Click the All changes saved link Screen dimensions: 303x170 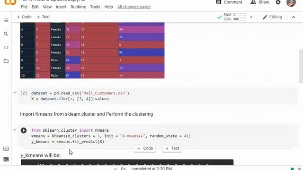click(x=134, y=7)
